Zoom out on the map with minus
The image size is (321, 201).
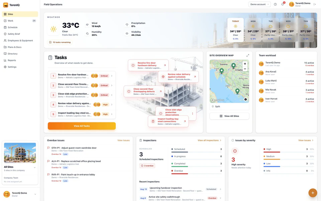(x=245, y=69)
